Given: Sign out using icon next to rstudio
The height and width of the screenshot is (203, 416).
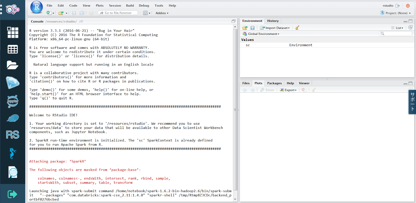Looking at the screenshot, I should point(398,5).
